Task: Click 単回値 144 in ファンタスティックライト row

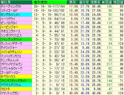Action: (109, 81)
